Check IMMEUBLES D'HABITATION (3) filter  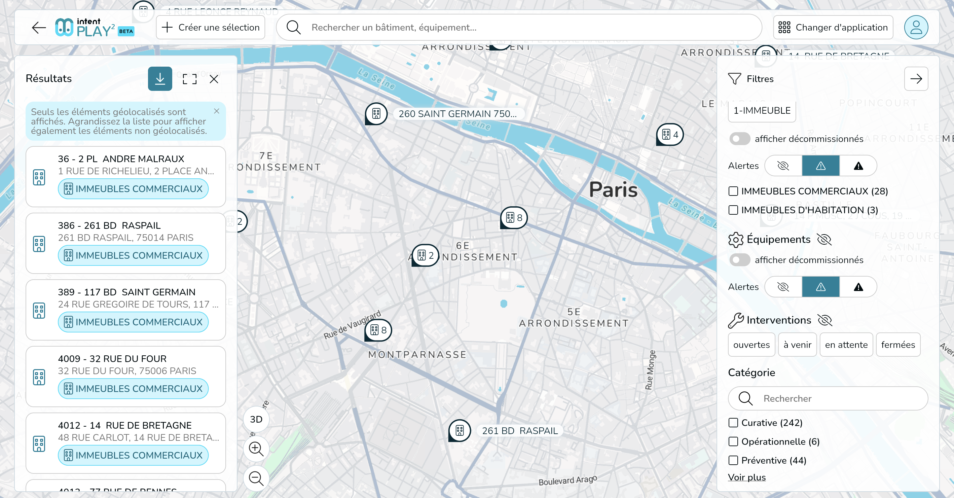(733, 210)
